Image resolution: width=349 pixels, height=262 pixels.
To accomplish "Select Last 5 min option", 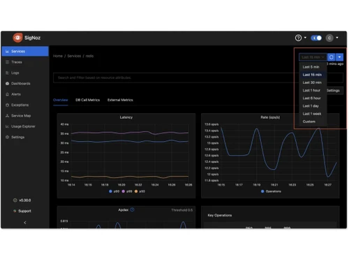I will click(313, 67).
